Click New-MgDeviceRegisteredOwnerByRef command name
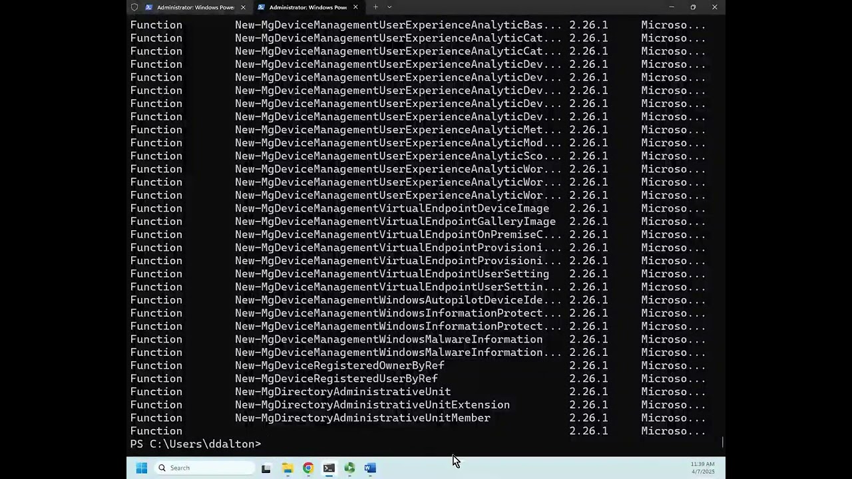The height and width of the screenshot is (479, 852). (339, 366)
